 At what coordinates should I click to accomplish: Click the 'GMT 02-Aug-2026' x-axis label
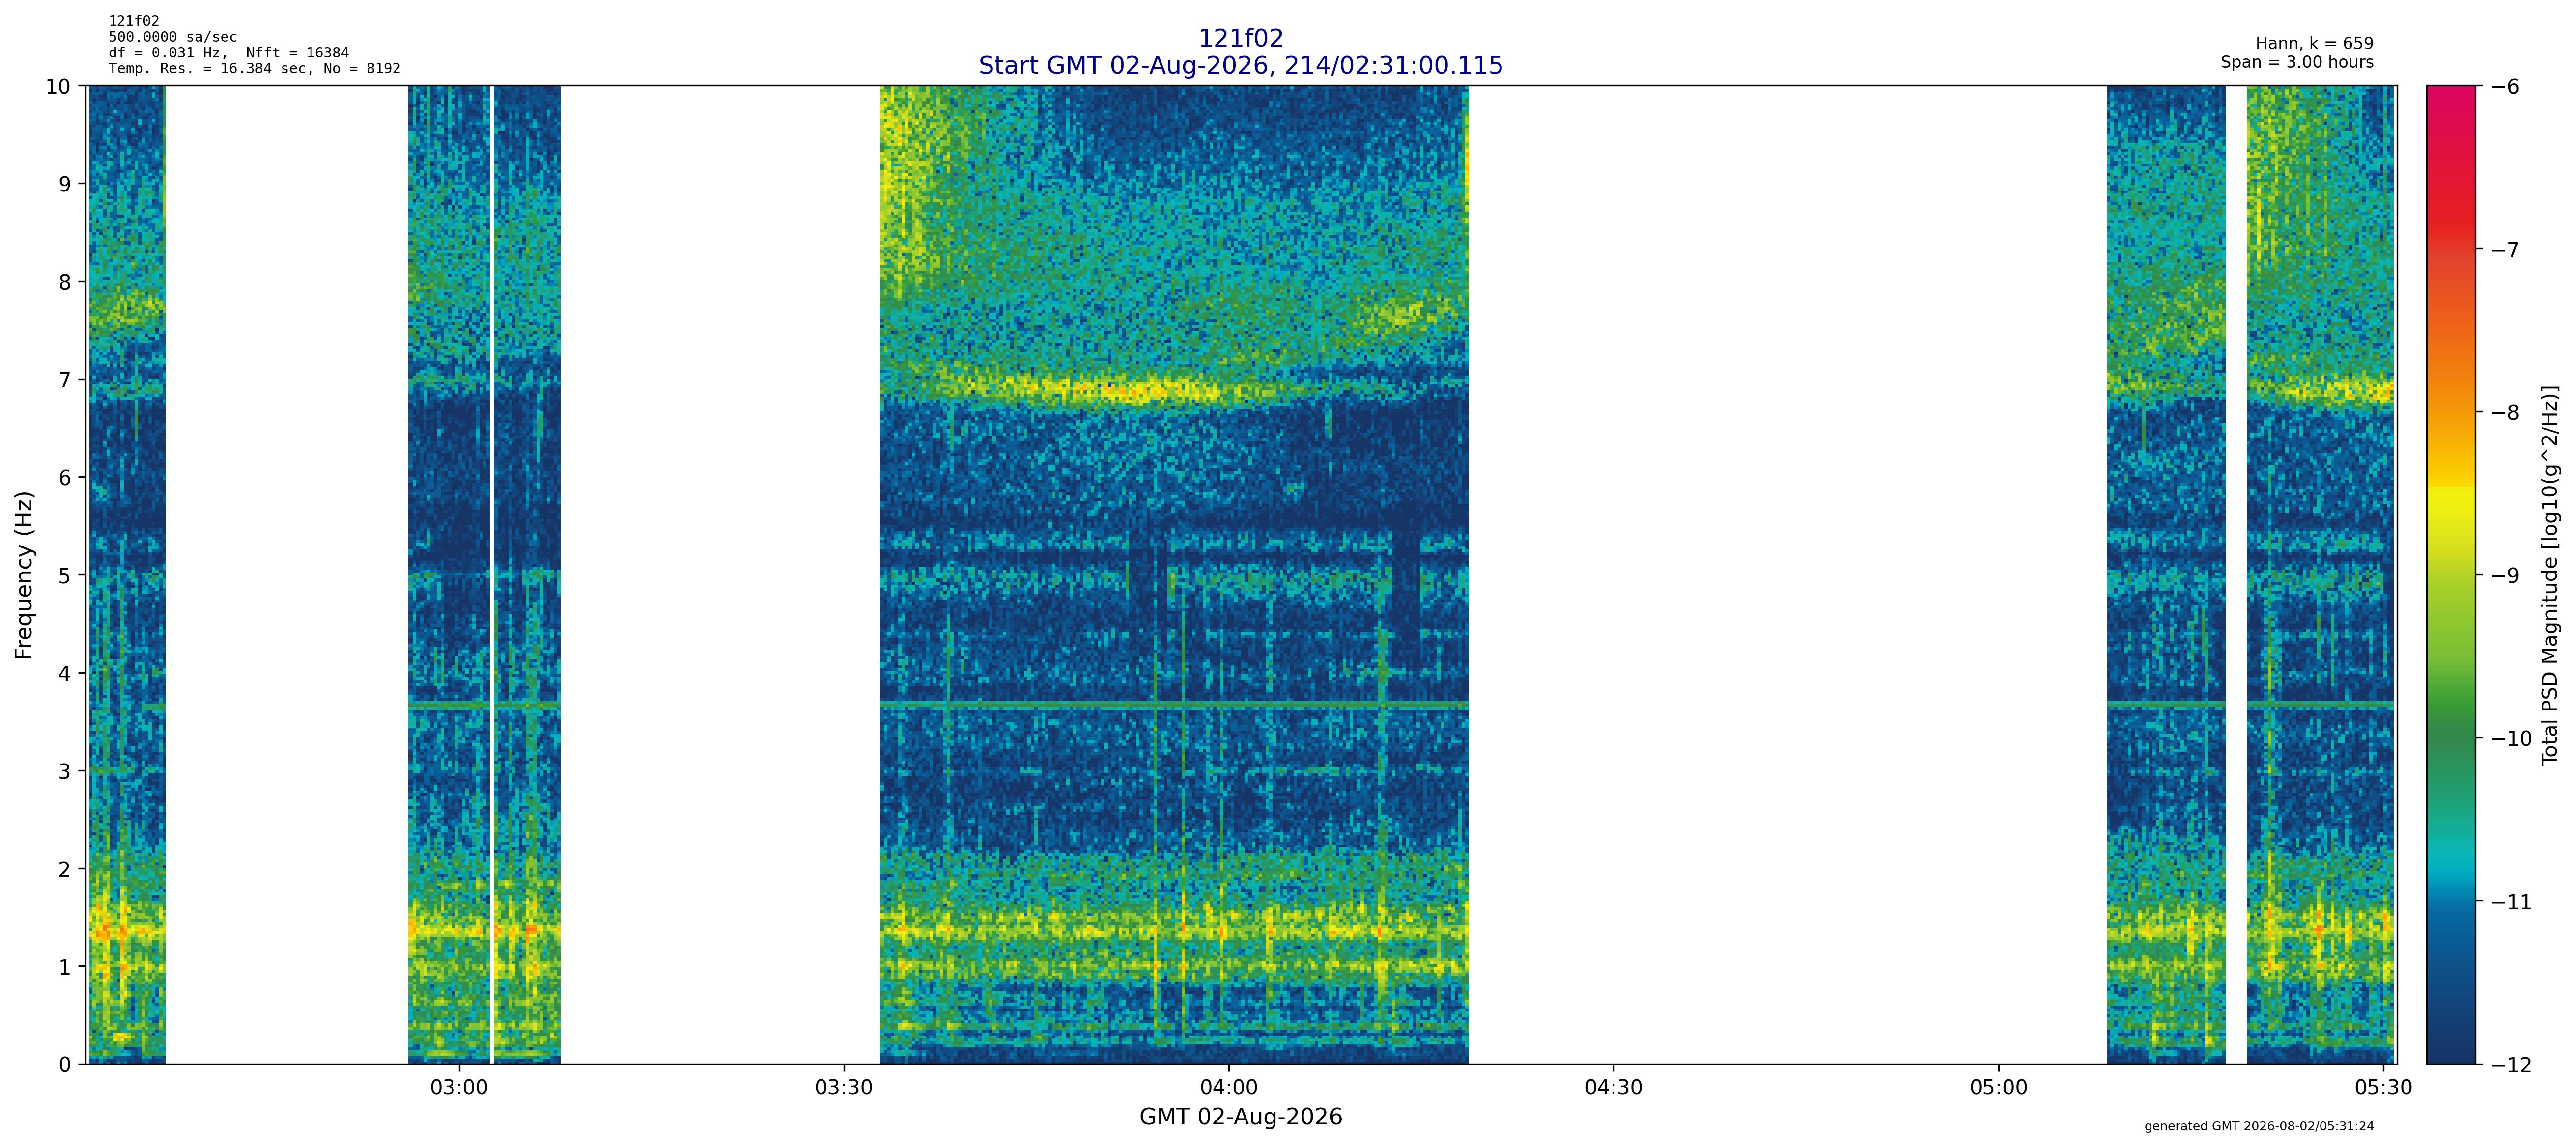(1240, 1117)
